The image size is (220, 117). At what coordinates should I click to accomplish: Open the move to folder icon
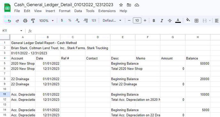(x=129, y=5)
